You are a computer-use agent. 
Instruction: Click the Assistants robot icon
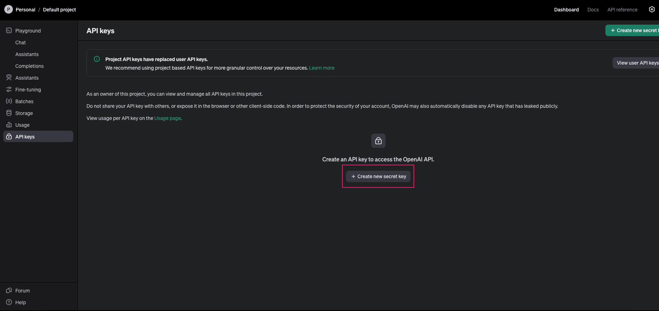coord(9,78)
